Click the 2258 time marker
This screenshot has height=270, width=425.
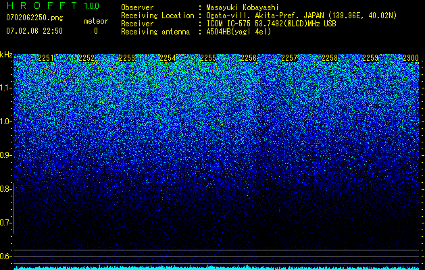coord(330,58)
